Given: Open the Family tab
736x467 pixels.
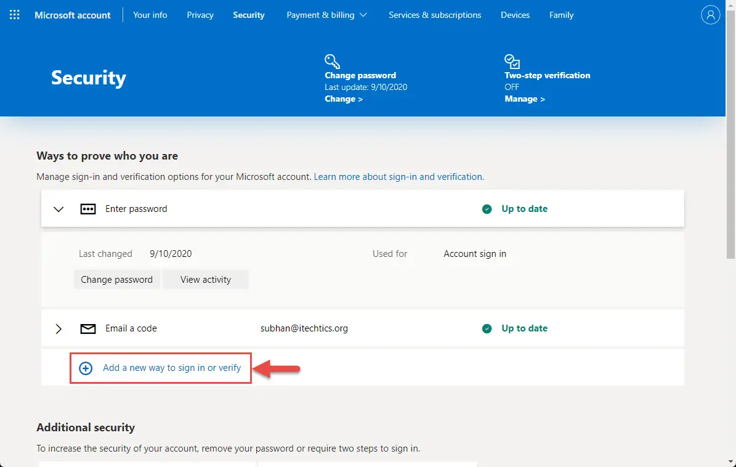Looking at the screenshot, I should [x=561, y=15].
